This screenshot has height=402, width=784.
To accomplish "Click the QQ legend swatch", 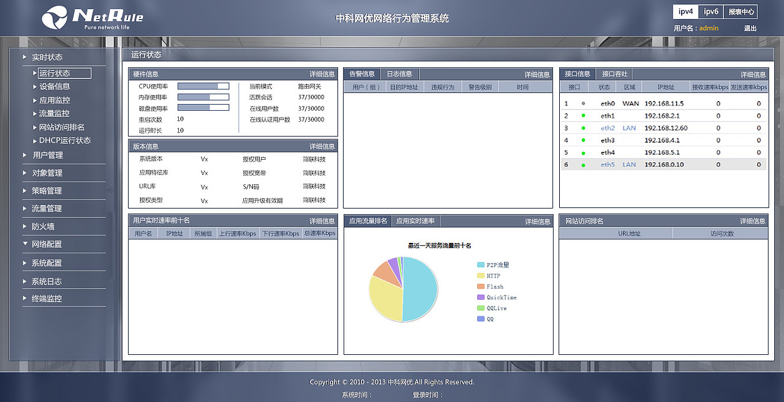I will (481, 319).
